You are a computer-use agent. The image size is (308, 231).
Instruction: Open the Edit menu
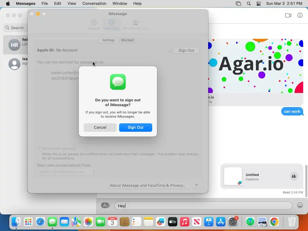point(57,4)
